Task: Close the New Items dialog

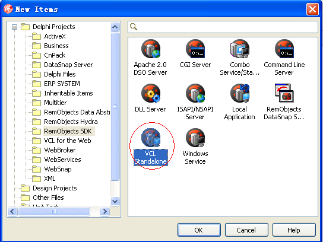Action: click(312, 9)
